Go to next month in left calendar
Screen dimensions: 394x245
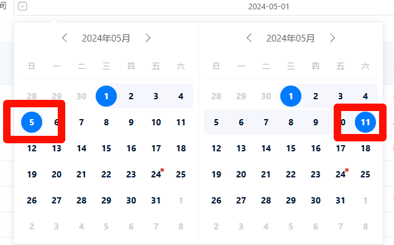[148, 38]
